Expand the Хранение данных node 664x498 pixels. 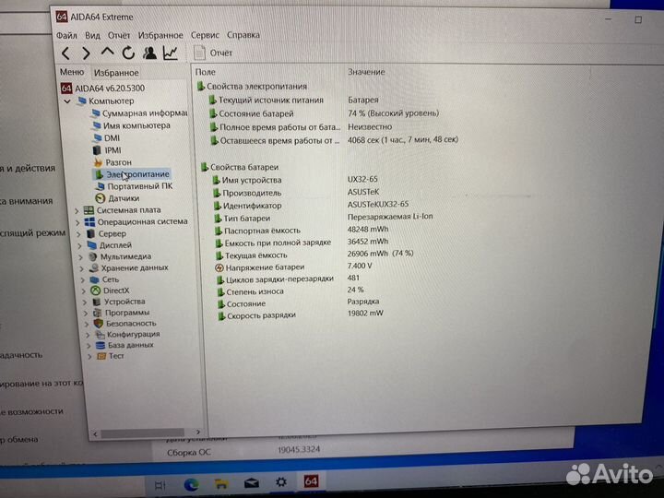click(82, 268)
